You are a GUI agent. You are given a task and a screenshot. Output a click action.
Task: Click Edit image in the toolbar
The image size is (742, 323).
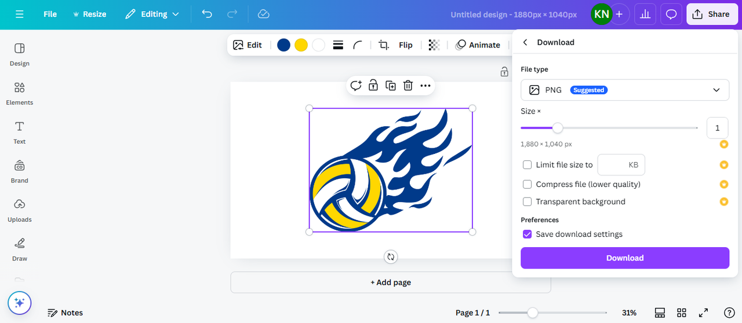coord(248,45)
